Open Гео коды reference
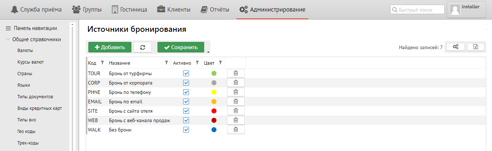This screenshot has height=151, width=492. pos(26,131)
